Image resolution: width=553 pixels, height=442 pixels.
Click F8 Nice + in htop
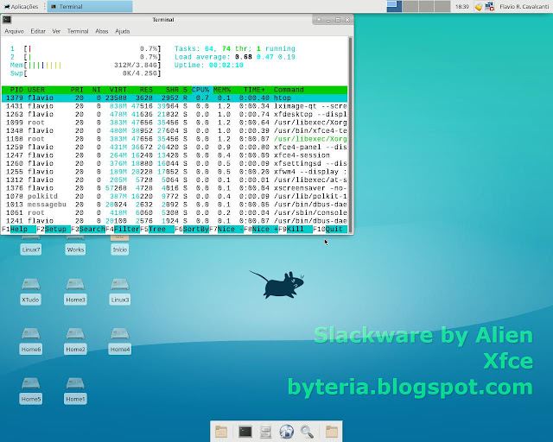[x=261, y=229]
